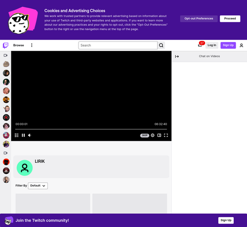Mute the video with speaker icon

point(30,135)
